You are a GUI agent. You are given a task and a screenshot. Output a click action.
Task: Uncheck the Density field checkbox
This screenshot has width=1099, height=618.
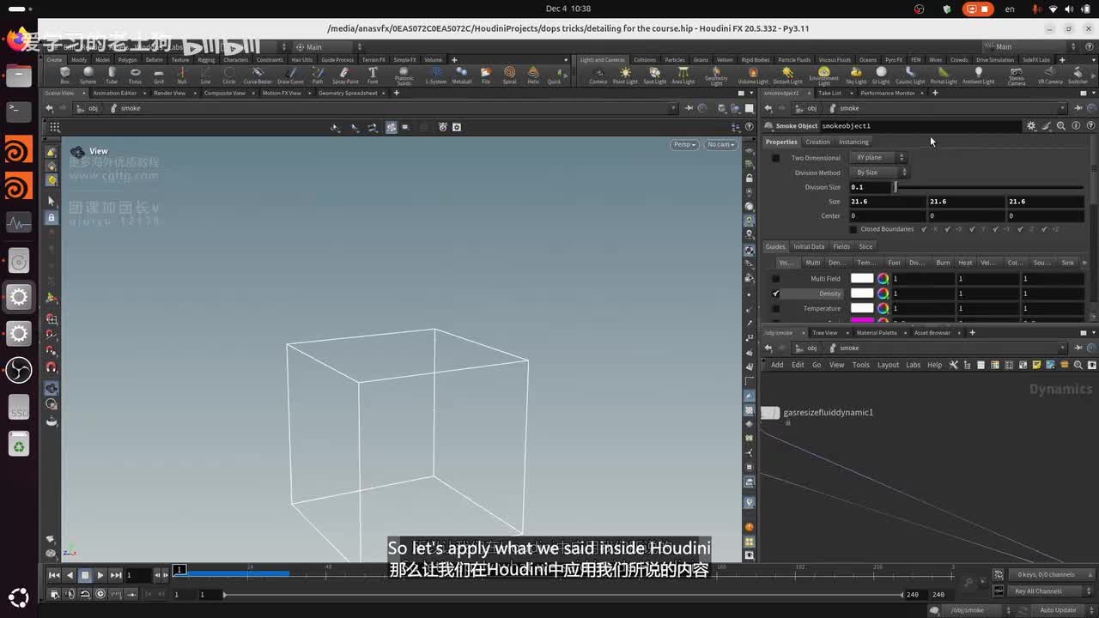click(776, 294)
